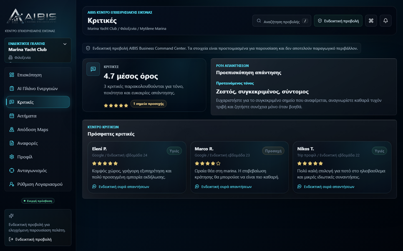Click the Υγιές badge on Nikos T. review
The height and width of the screenshot is (251, 403).
click(379, 151)
